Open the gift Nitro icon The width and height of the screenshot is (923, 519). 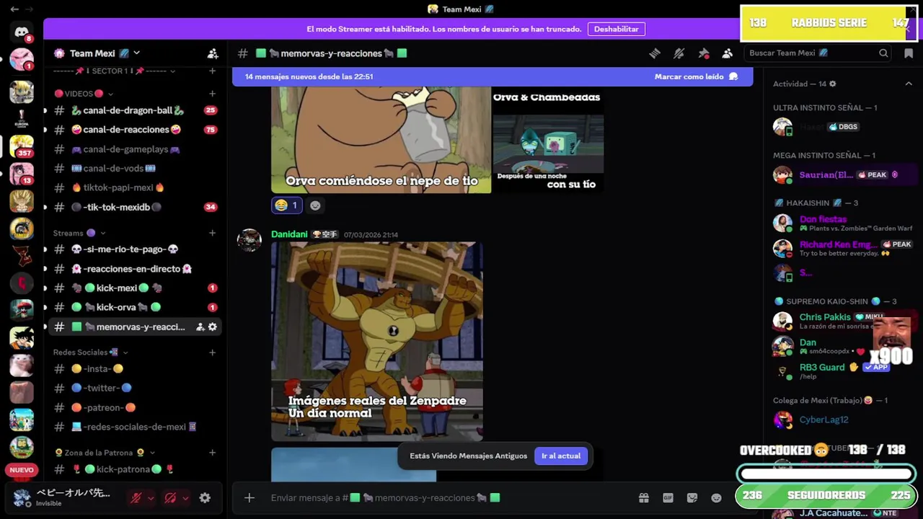point(644,497)
